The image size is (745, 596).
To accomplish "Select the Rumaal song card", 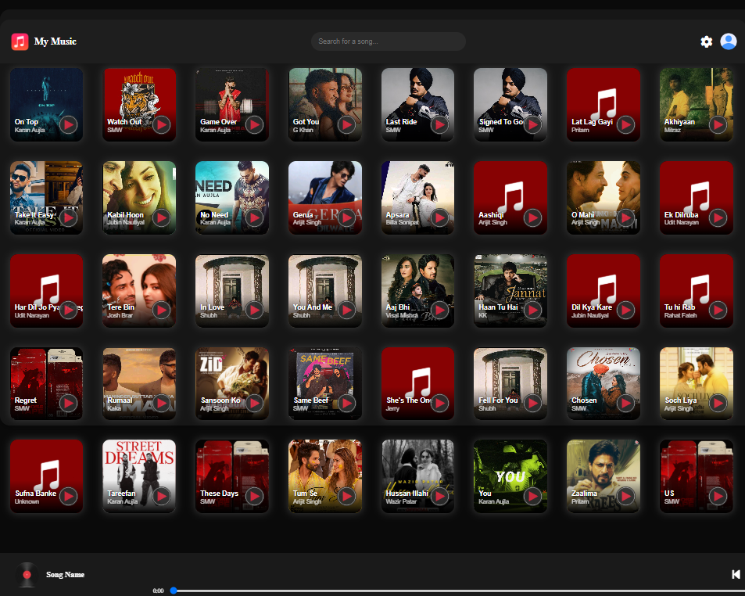I will 139,383.
